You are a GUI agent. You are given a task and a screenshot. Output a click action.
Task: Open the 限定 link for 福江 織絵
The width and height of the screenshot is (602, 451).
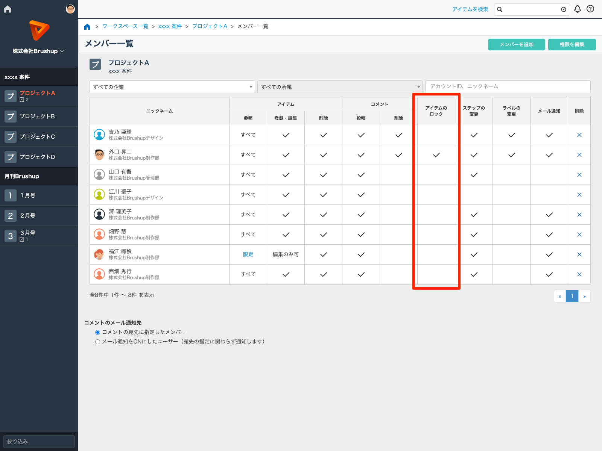pyautogui.click(x=248, y=254)
